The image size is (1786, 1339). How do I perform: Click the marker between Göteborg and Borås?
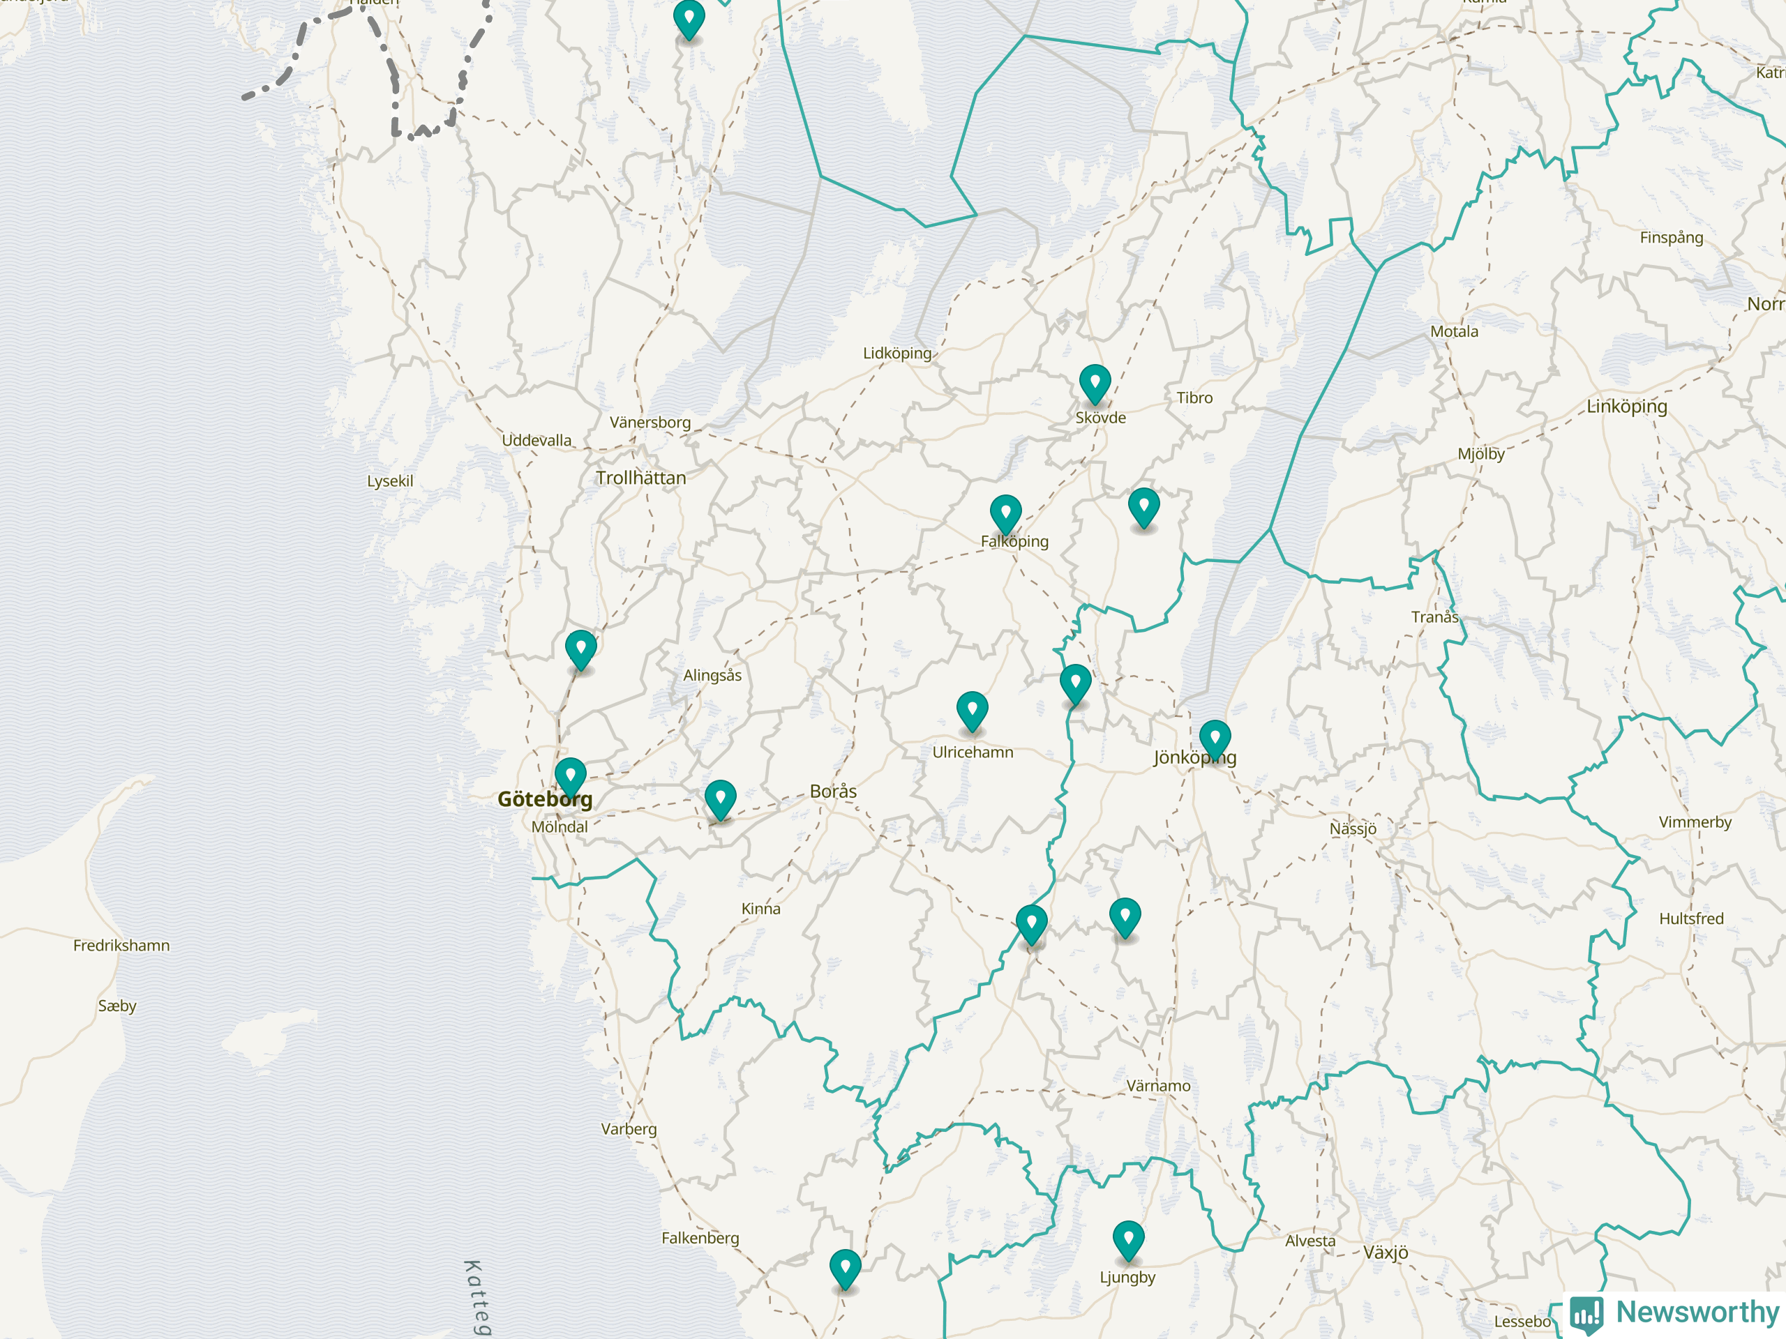coord(719,799)
